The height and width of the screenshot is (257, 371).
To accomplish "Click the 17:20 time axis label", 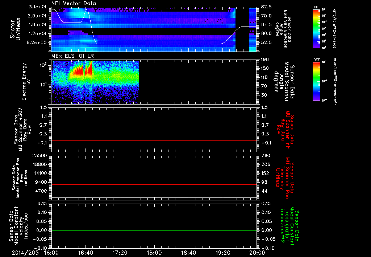I will pos(120,253).
